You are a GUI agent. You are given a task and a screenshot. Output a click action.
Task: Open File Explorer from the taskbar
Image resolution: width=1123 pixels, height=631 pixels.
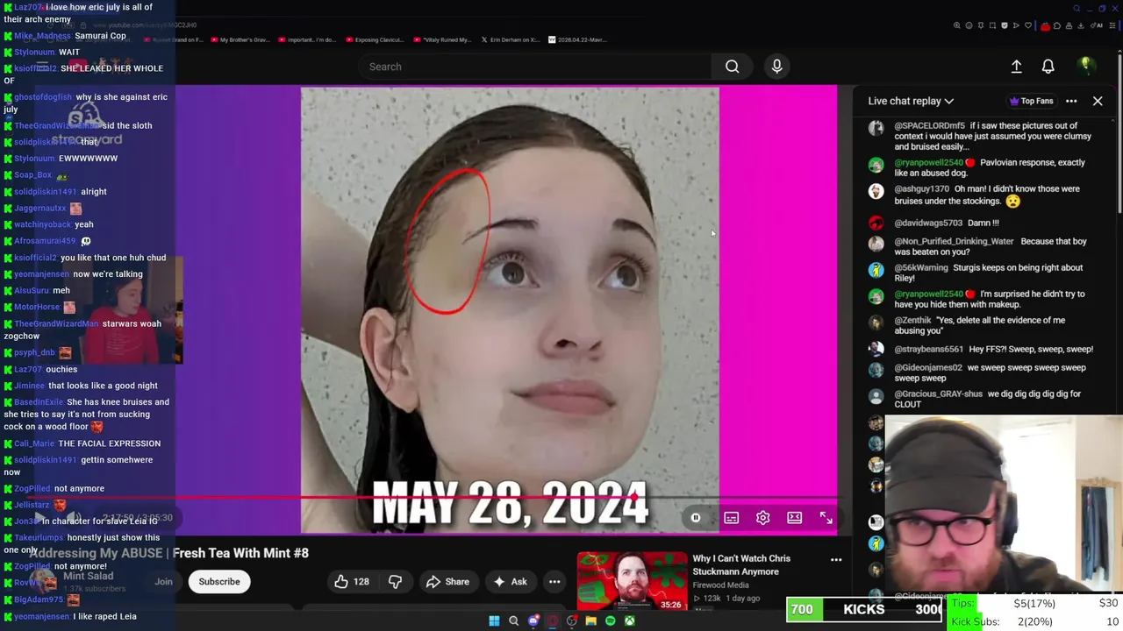pos(590,620)
